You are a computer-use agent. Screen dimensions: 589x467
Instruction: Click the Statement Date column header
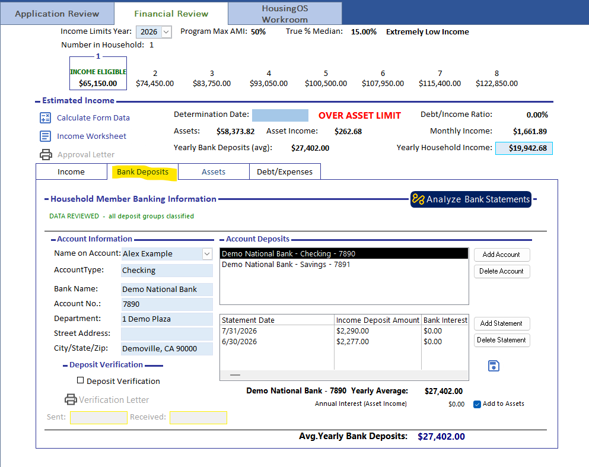[x=277, y=320]
